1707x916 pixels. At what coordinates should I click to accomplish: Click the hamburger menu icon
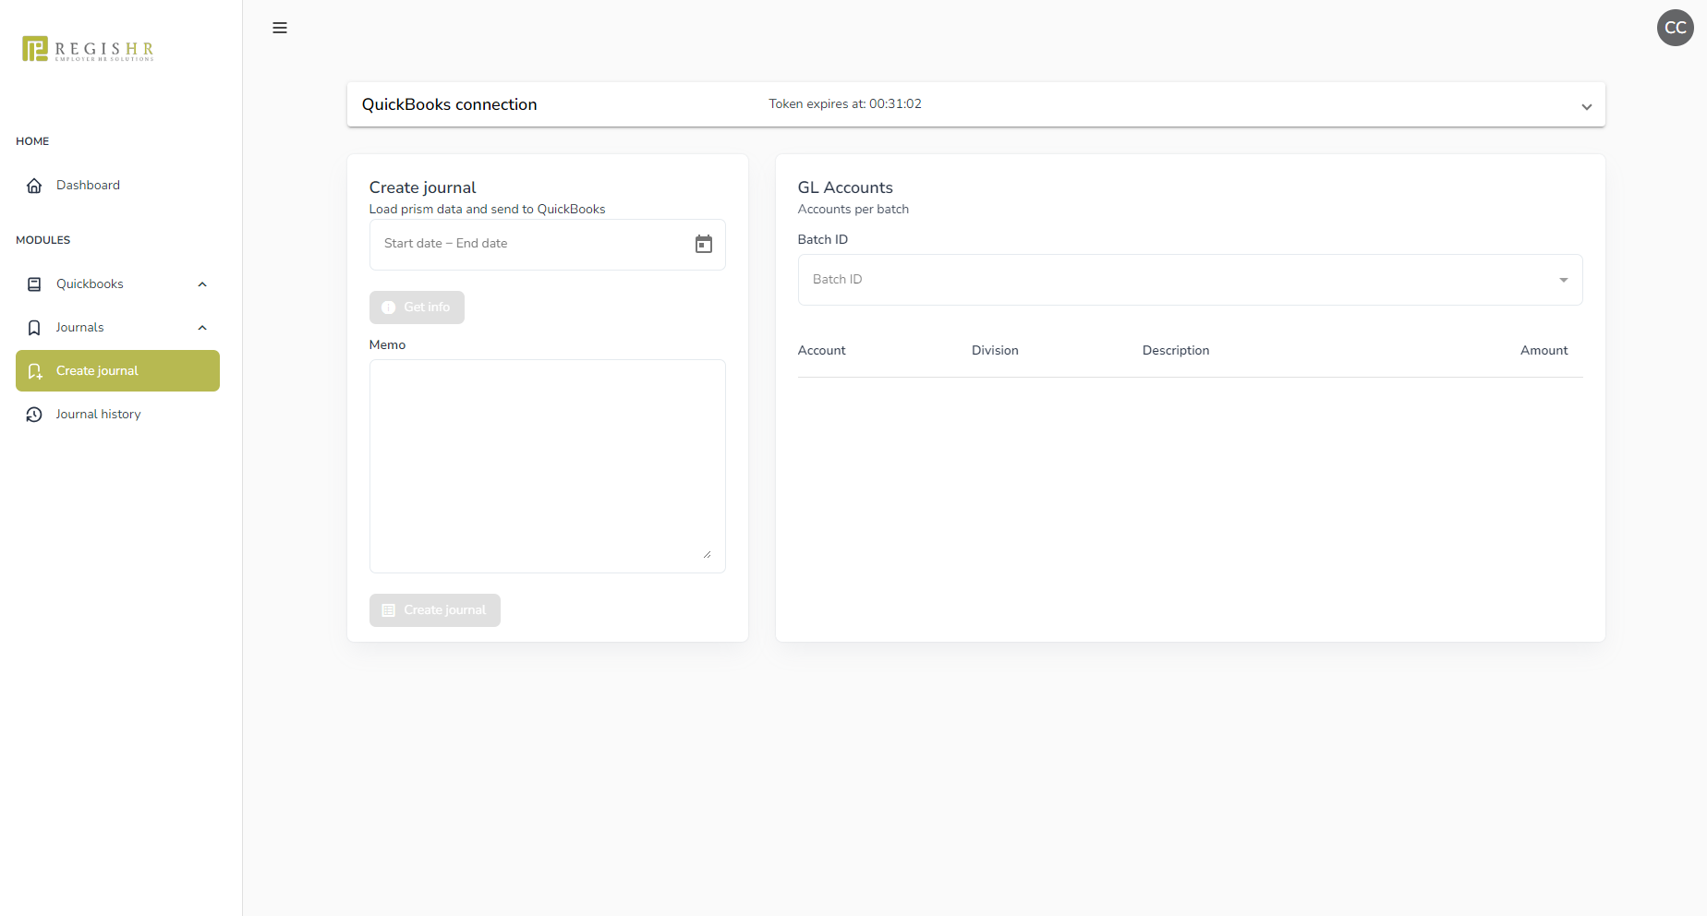(x=280, y=28)
